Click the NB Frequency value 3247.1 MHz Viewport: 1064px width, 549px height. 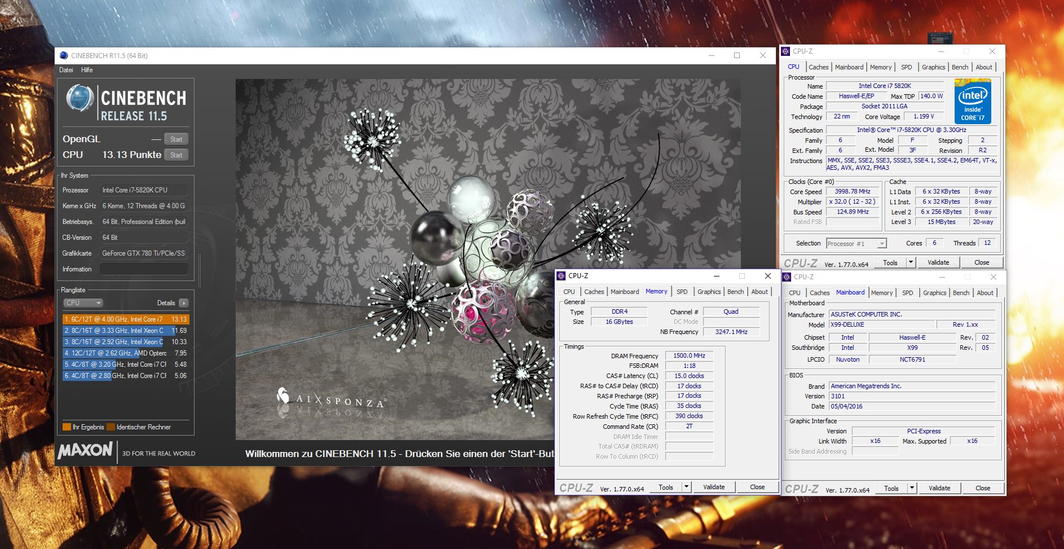pos(731,332)
